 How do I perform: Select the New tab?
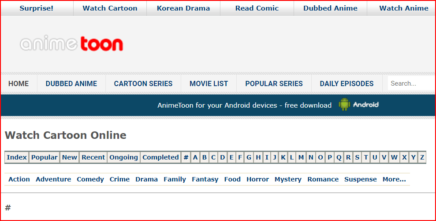click(x=70, y=157)
